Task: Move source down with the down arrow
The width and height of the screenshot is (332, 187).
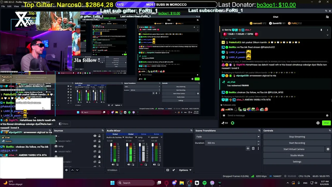Action: point(77,170)
